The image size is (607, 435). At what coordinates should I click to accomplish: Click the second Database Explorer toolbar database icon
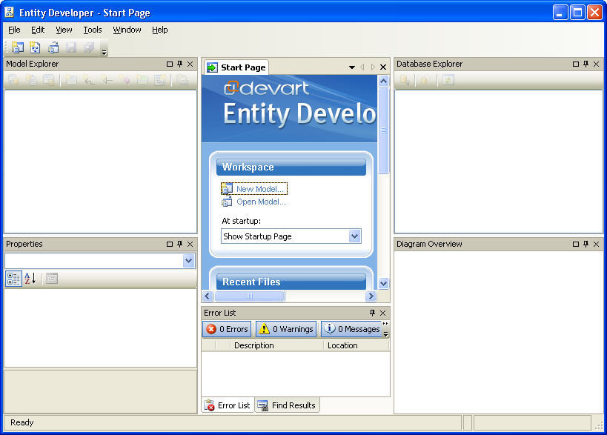click(425, 80)
